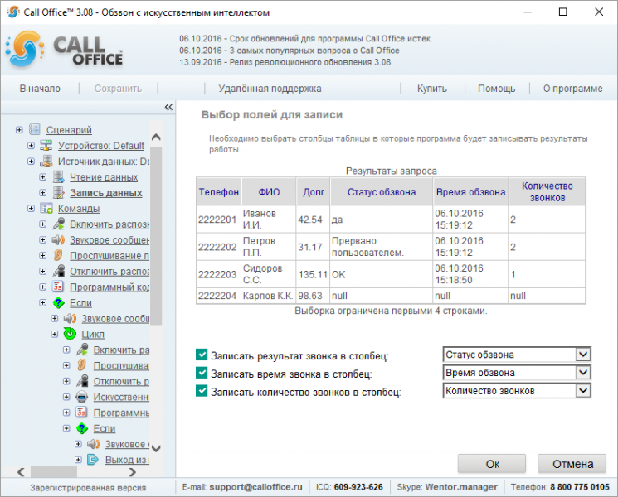Click the first Отключить распознавание icon
The height and width of the screenshot is (497, 618).
pyautogui.click(x=58, y=271)
